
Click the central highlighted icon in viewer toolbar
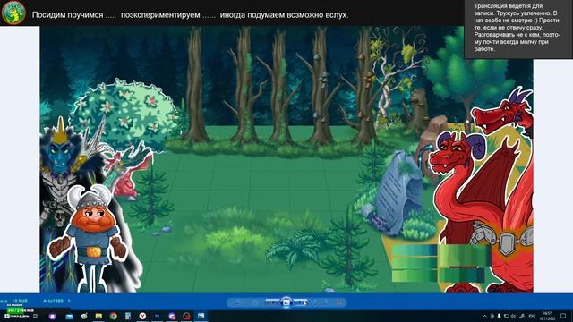tap(286, 302)
